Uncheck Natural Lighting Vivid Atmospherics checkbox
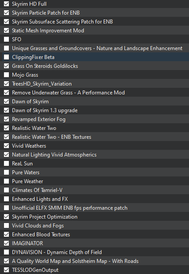The width and height of the screenshot is (189, 274). 7,155
